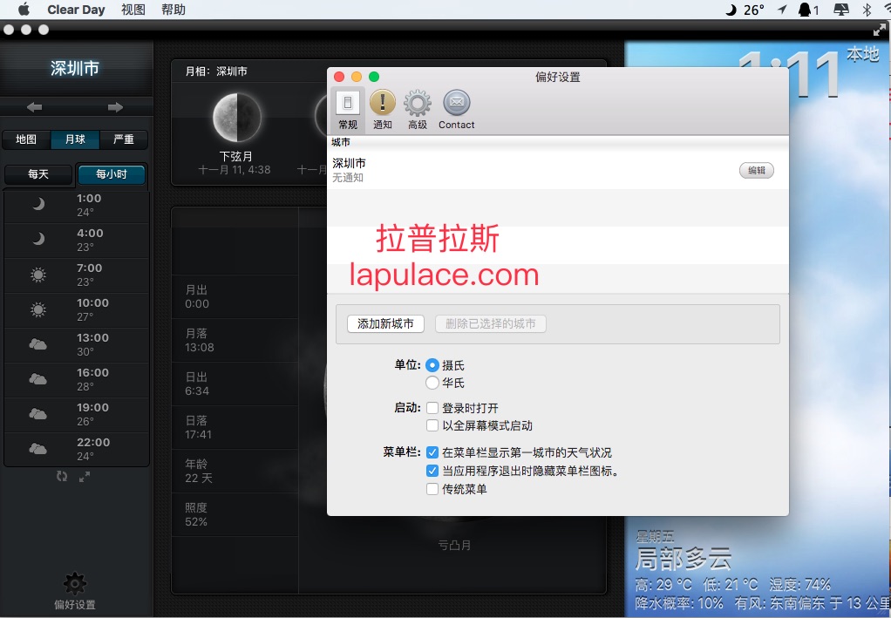Viewport: 891px width, 618px height.
Task: Click the cloud icon in the 19:00 row
Action: [x=38, y=414]
